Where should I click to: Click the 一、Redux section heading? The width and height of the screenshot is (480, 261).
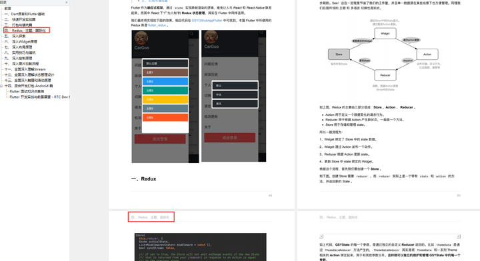coord(143,179)
